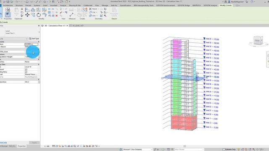Open the Annotate ribbon tab

54,5
